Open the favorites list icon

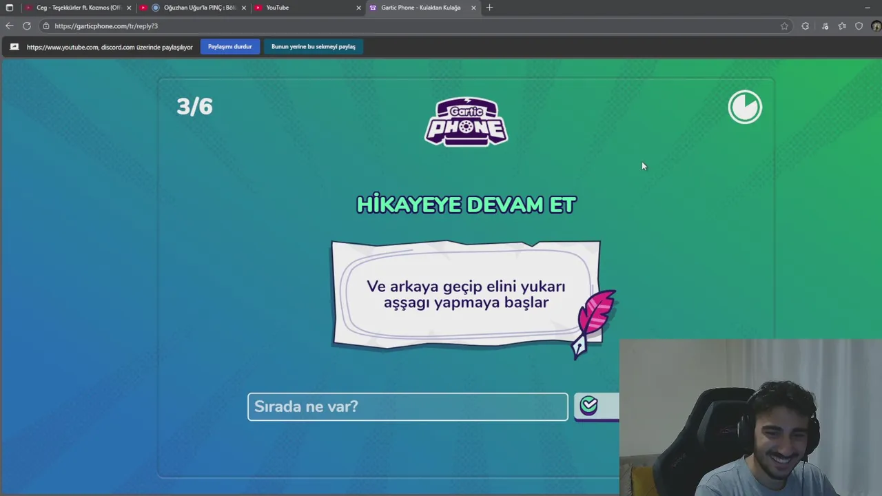click(x=842, y=26)
